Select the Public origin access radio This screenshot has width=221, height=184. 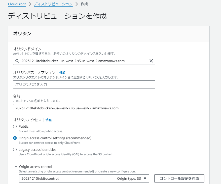coord(15,126)
